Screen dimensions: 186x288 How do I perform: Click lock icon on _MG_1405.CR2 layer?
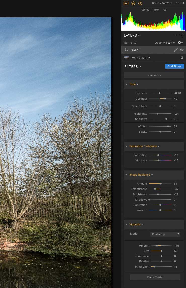pyautogui.click(x=182, y=58)
